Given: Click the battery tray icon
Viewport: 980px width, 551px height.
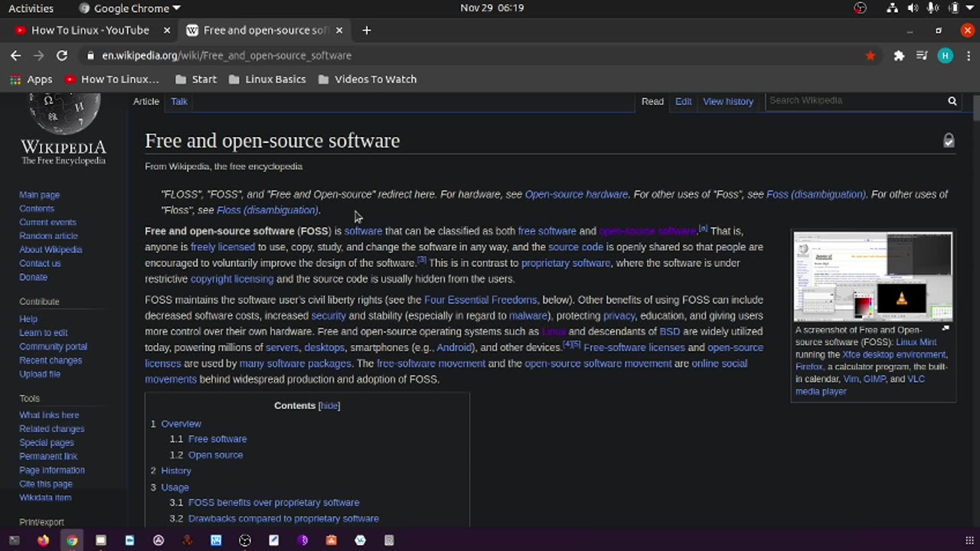Looking at the screenshot, I should [x=953, y=8].
